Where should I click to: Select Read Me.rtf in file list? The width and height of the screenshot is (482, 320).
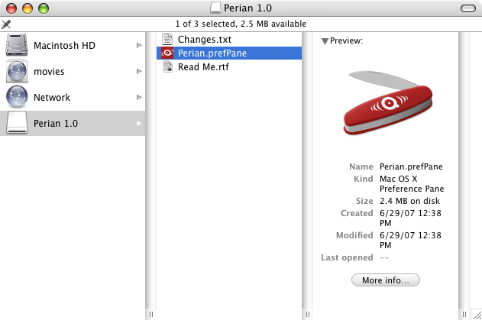coord(203,66)
